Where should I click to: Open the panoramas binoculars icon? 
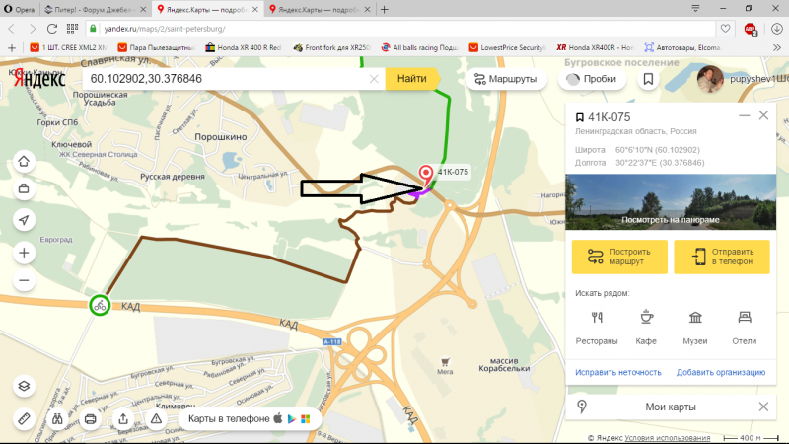57,418
